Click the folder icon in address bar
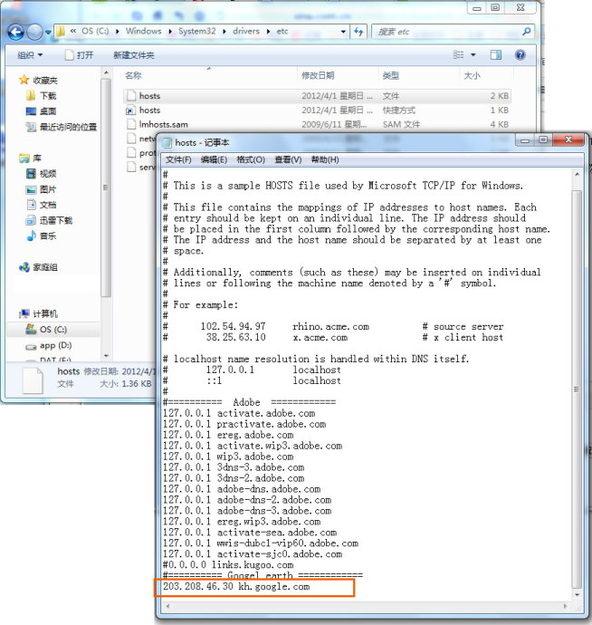592x625 pixels. pyautogui.click(x=61, y=31)
